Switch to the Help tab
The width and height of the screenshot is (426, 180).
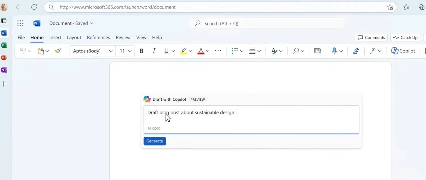[157, 37]
